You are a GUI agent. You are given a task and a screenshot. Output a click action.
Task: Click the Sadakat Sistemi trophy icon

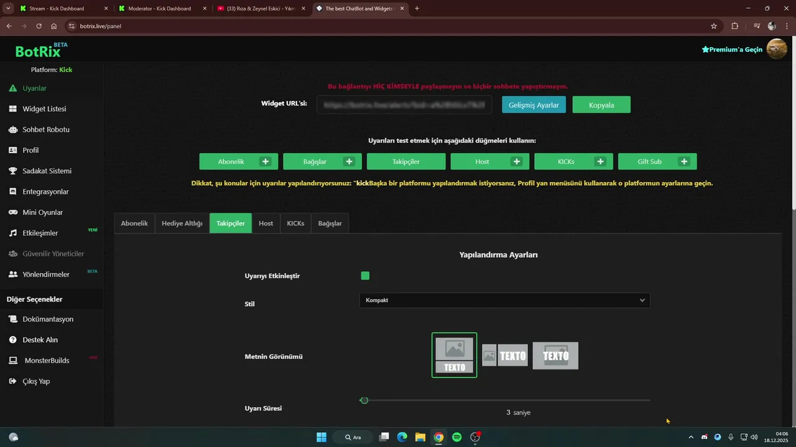coord(12,171)
